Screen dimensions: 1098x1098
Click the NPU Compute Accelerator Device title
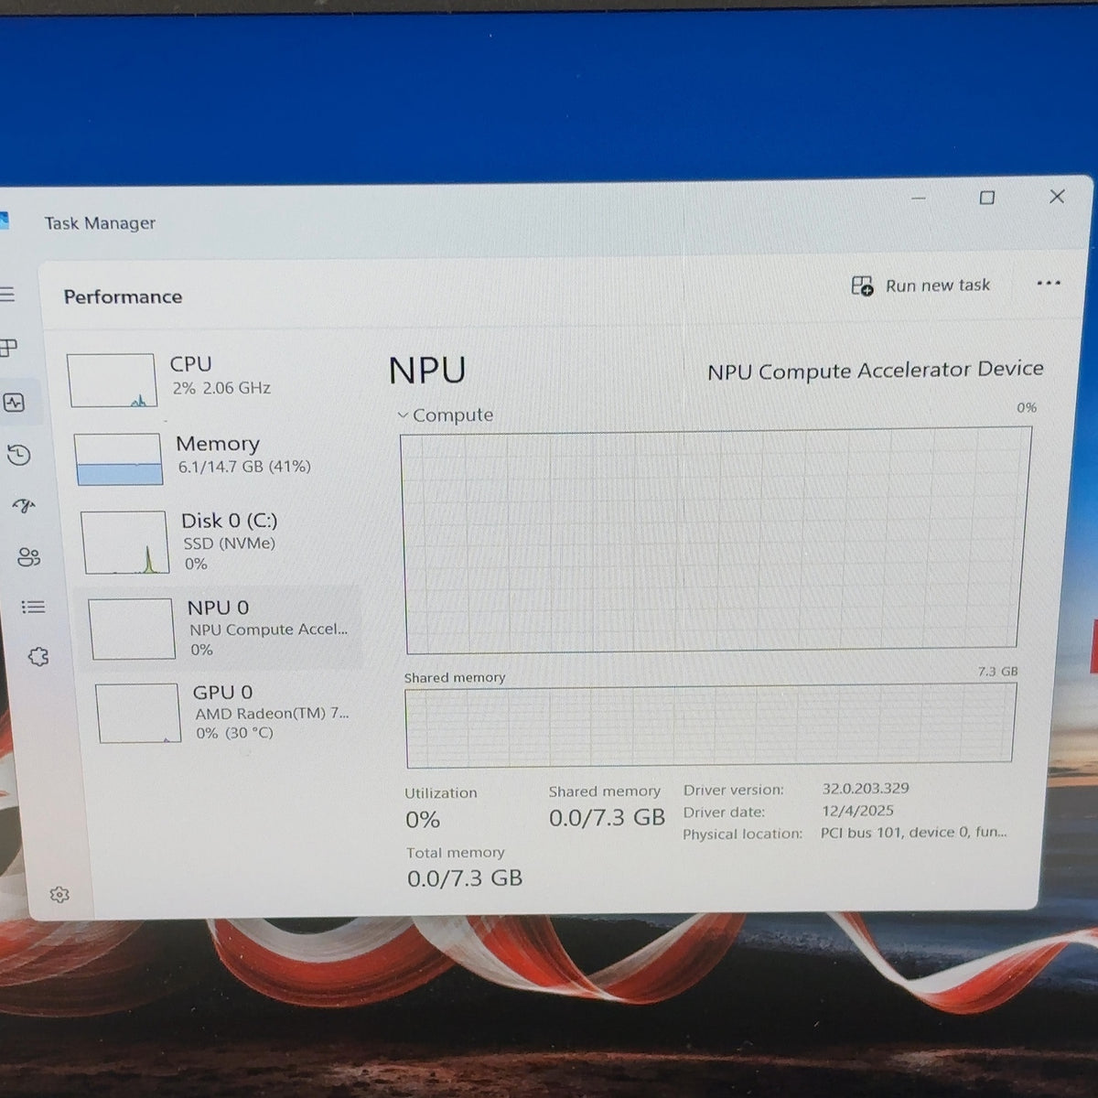tap(876, 371)
